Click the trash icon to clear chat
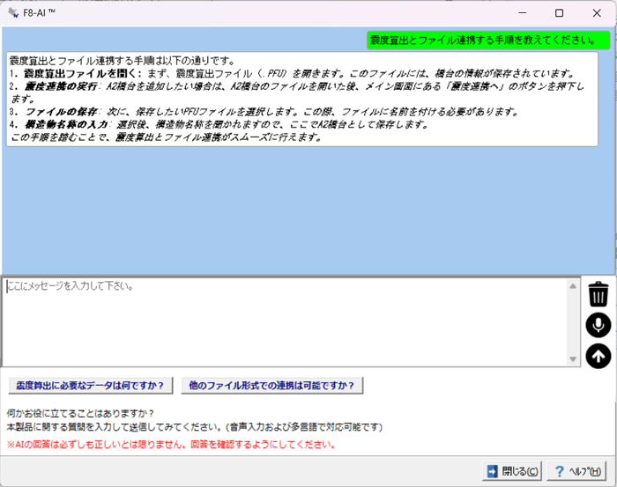Viewport: 617px width, 487px height. (598, 293)
